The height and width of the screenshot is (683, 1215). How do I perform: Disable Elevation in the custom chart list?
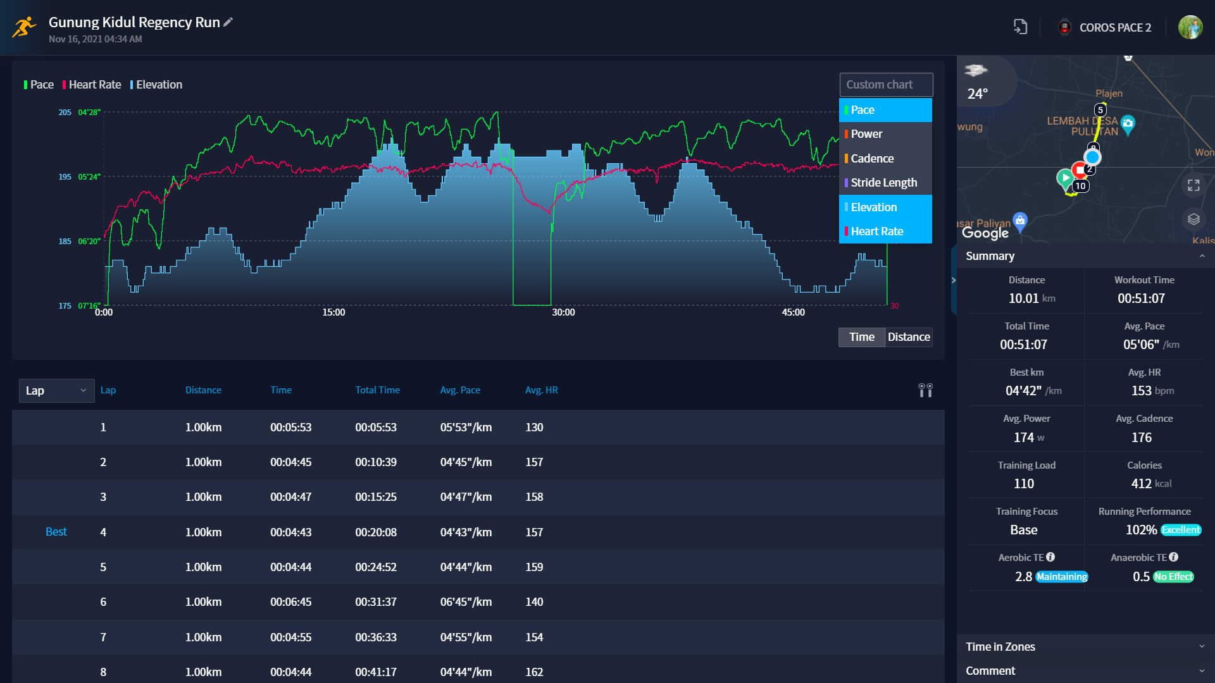[x=885, y=207]
